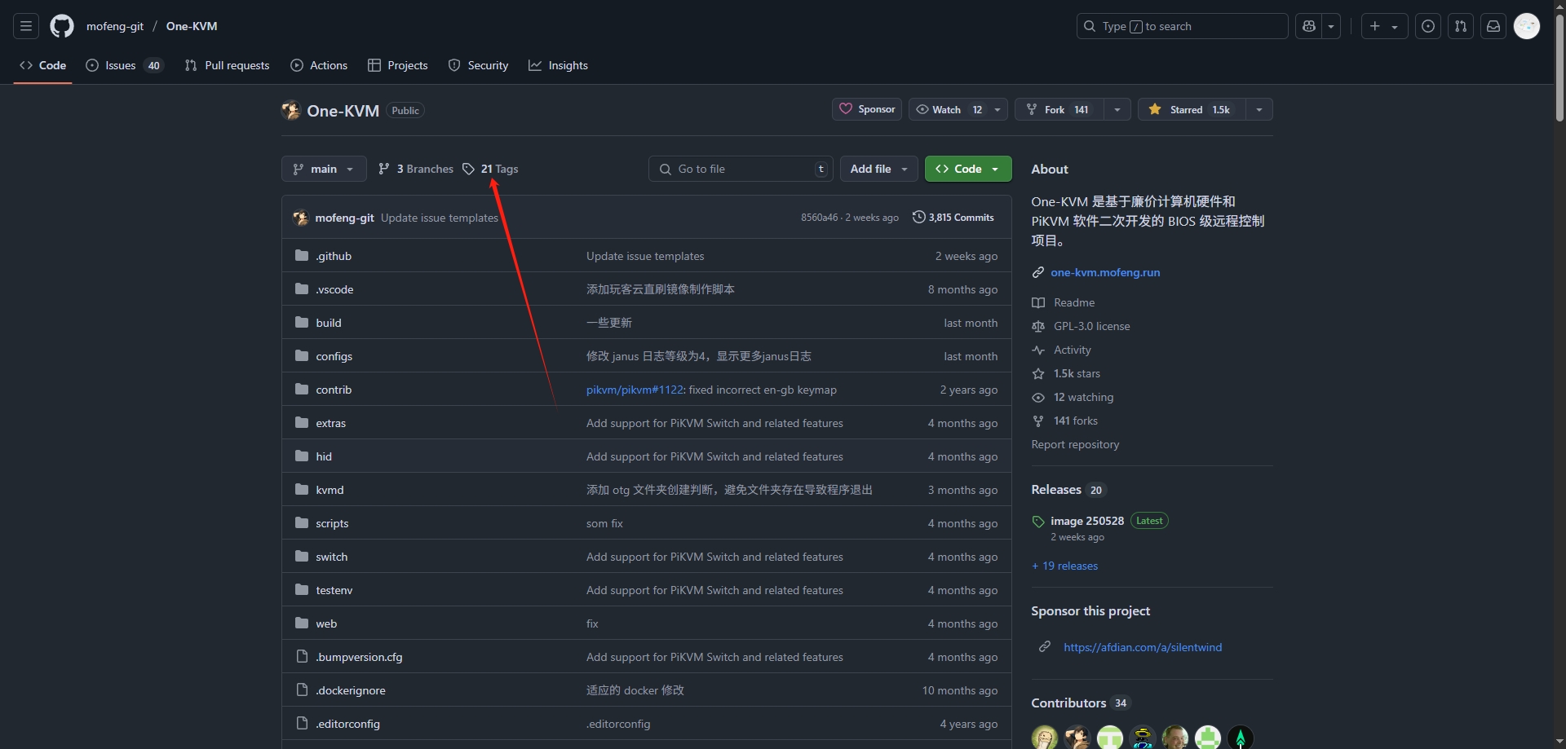Open the green Code dropdown button
Screen dimensions: 1566x749
point(968,169)
